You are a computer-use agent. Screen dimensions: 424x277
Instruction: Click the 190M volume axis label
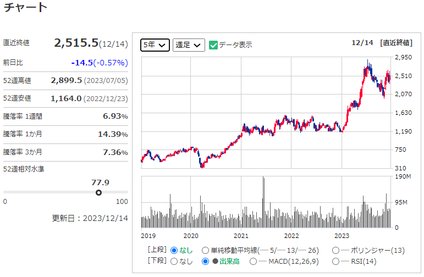[x=404, y=177]
